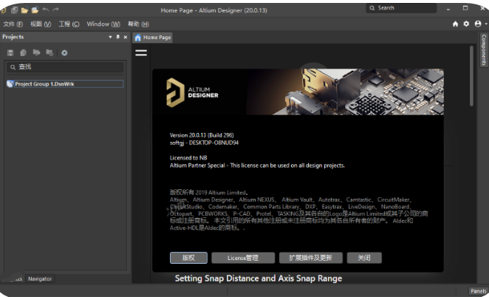Viewport: 489px width, 297px height.
Task: Pin the Projects panel
Action: tap(117, 37)
